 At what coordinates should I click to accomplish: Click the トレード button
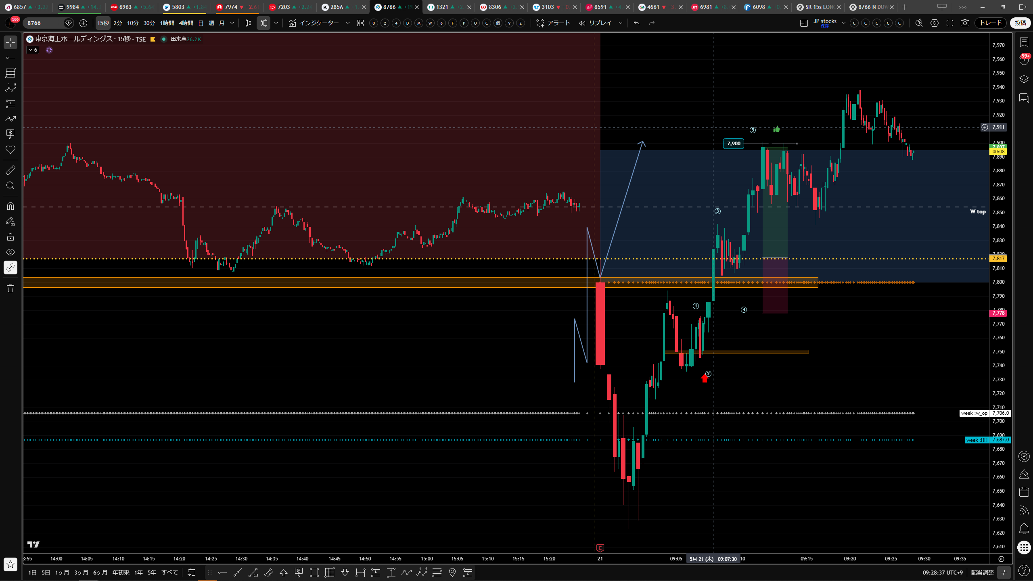coord(991,23)
